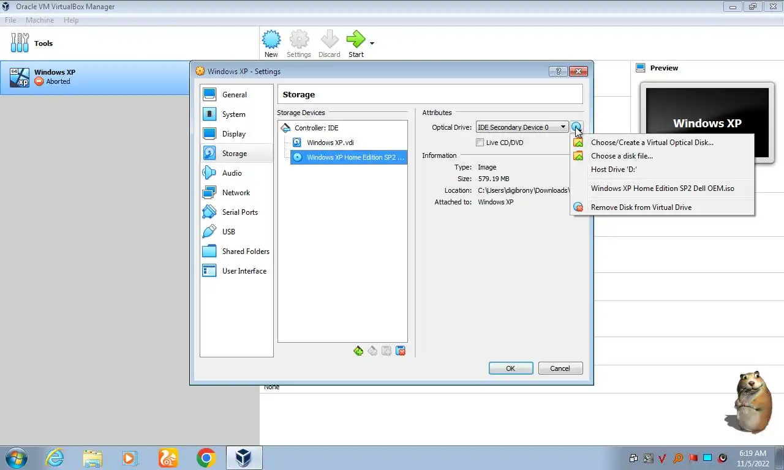784x470 pixels.
Task: Open the Start button dropdown arrow
Action: [x=372, y=43]
